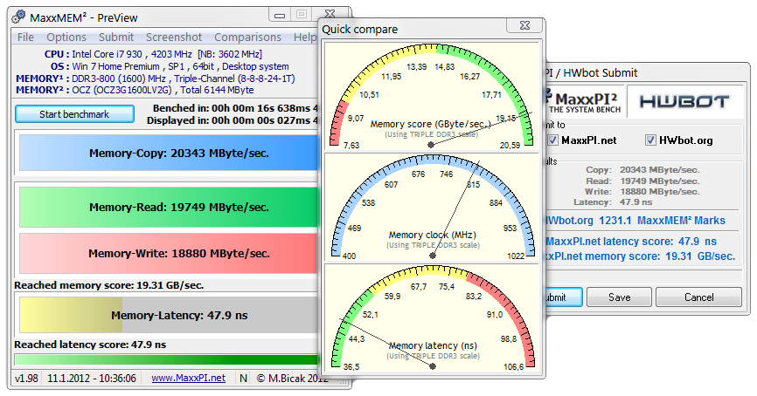Click the memory score 19.31 GB/sec. line
The width and height of the screenshot is (757, 396).
(x=640, y=256)
